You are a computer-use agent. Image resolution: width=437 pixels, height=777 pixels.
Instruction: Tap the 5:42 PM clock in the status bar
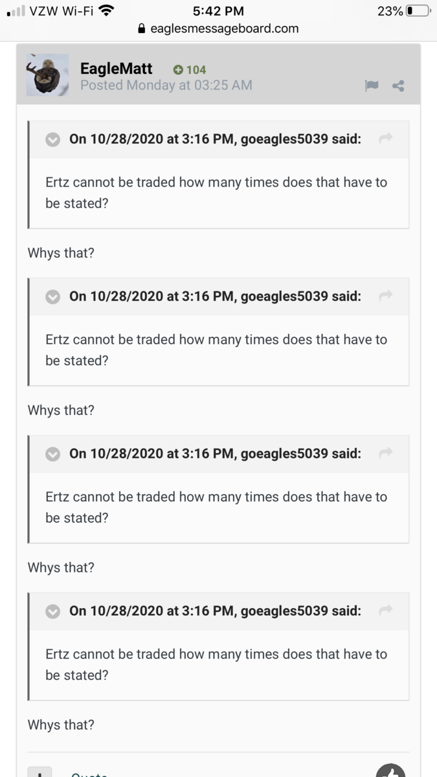point(218,11)
